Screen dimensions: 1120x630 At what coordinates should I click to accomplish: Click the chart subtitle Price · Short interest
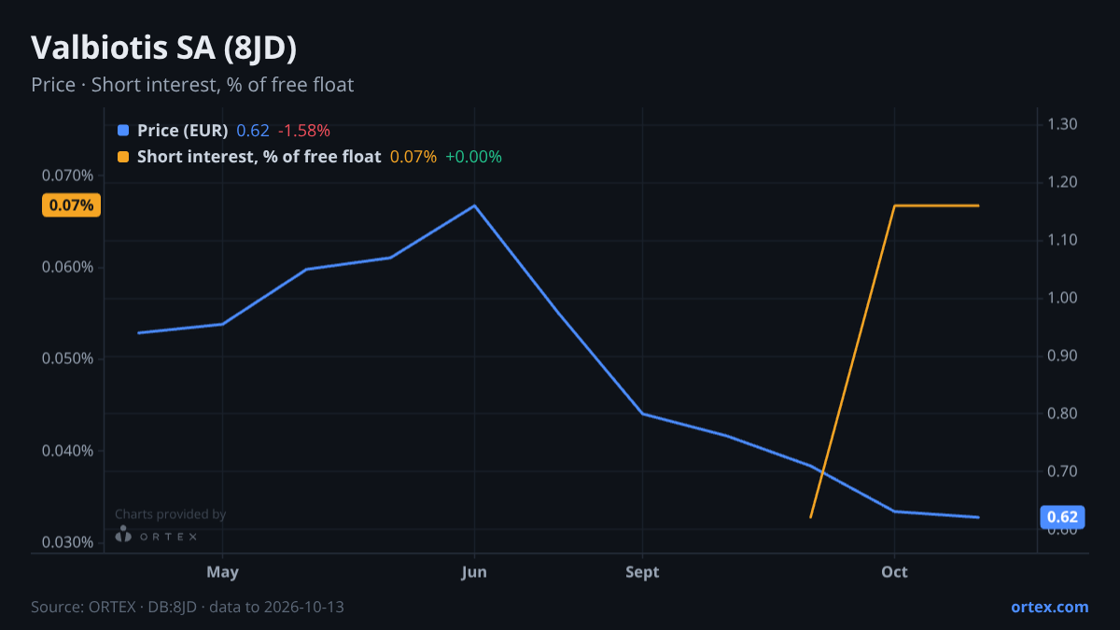pos(192,85)
